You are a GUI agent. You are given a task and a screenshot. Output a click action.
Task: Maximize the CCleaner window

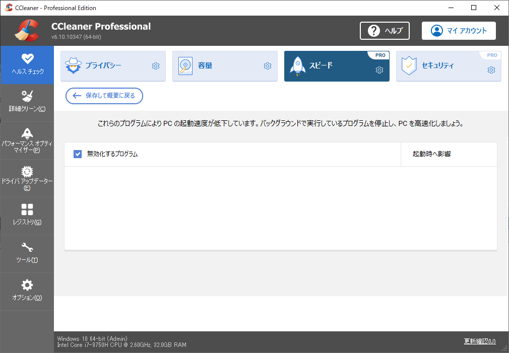(x=474, y=8)
